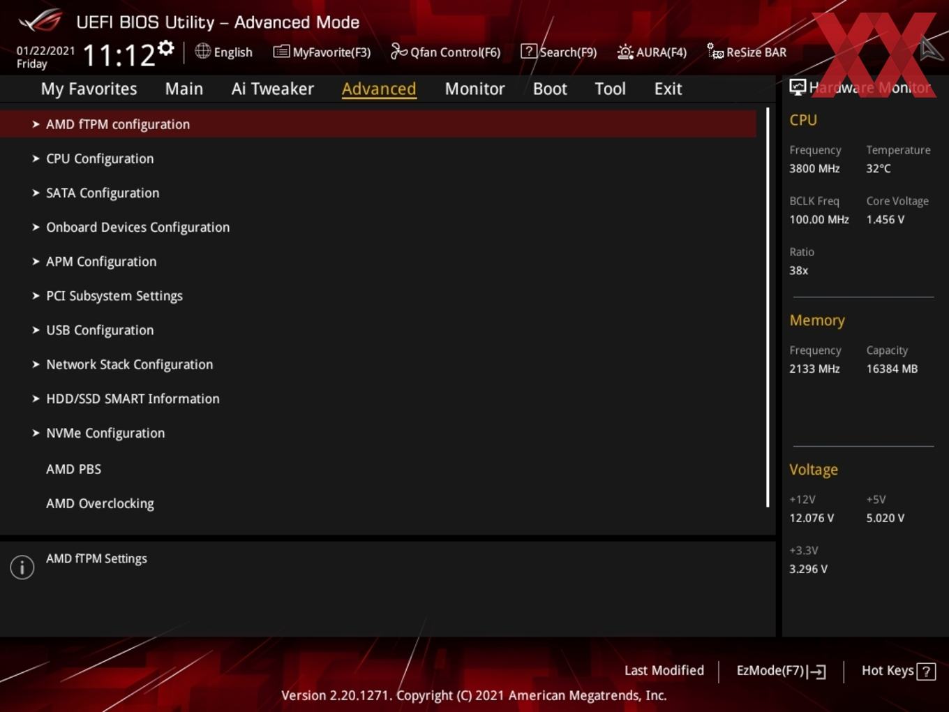Switch to Ai Tweaker tab
This screenshot has height=712, width=949.
coord(273,89)
